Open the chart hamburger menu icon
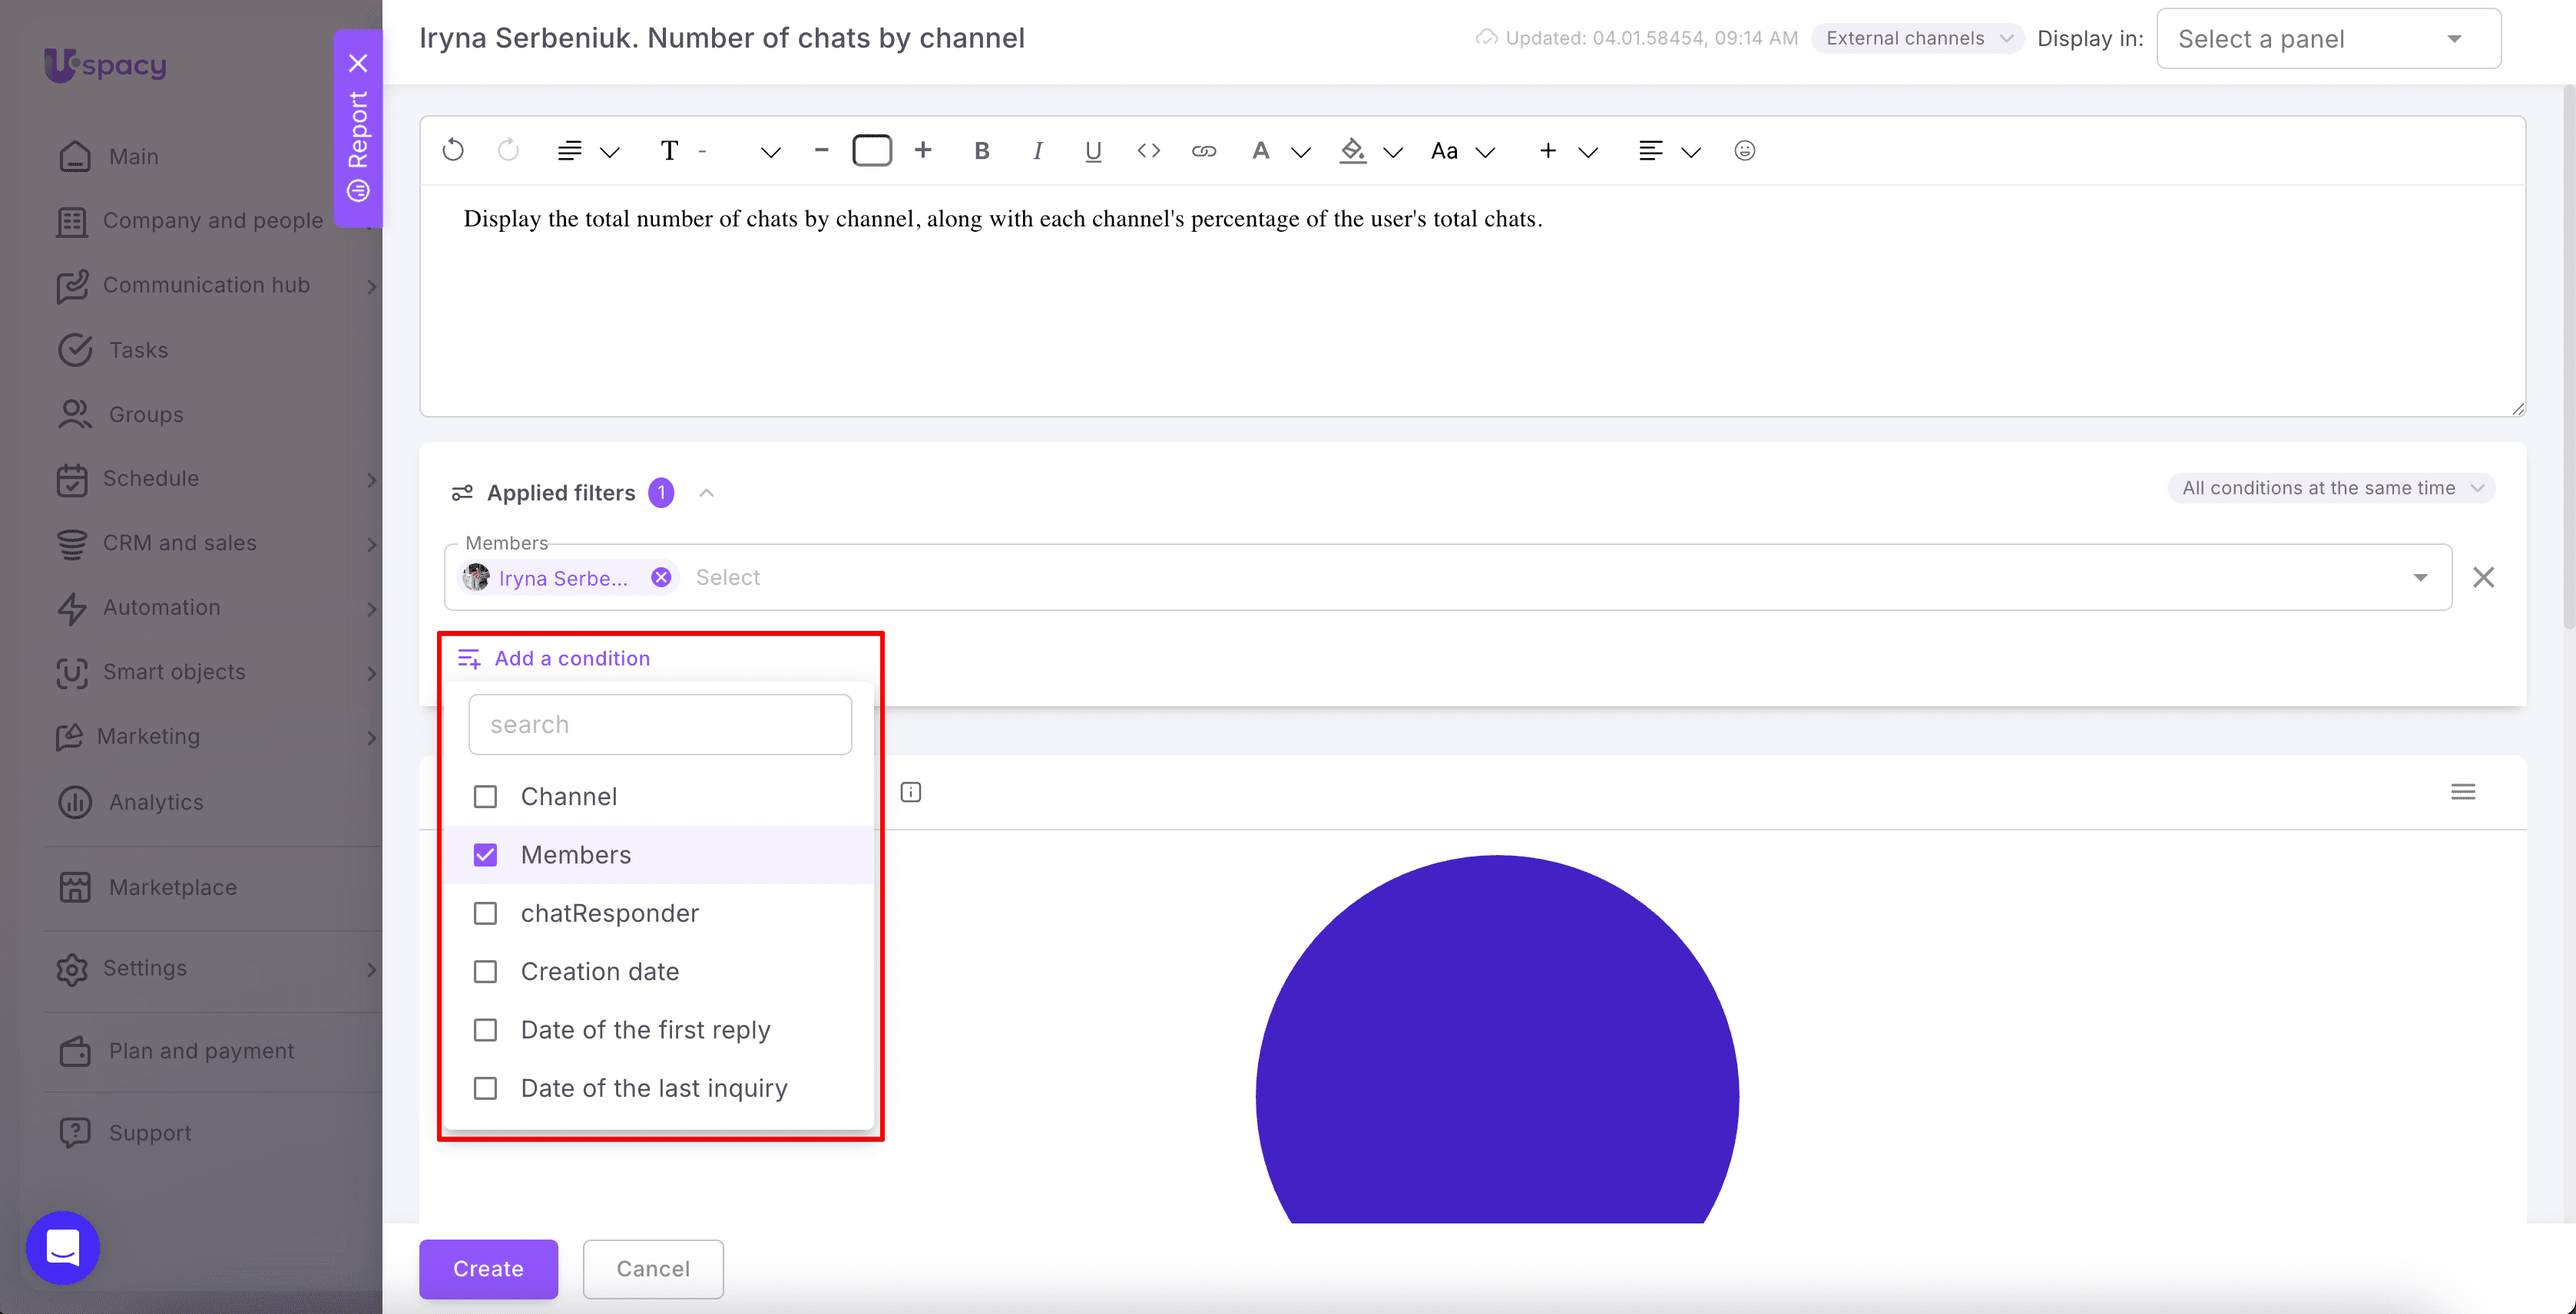 [2463, 792]
